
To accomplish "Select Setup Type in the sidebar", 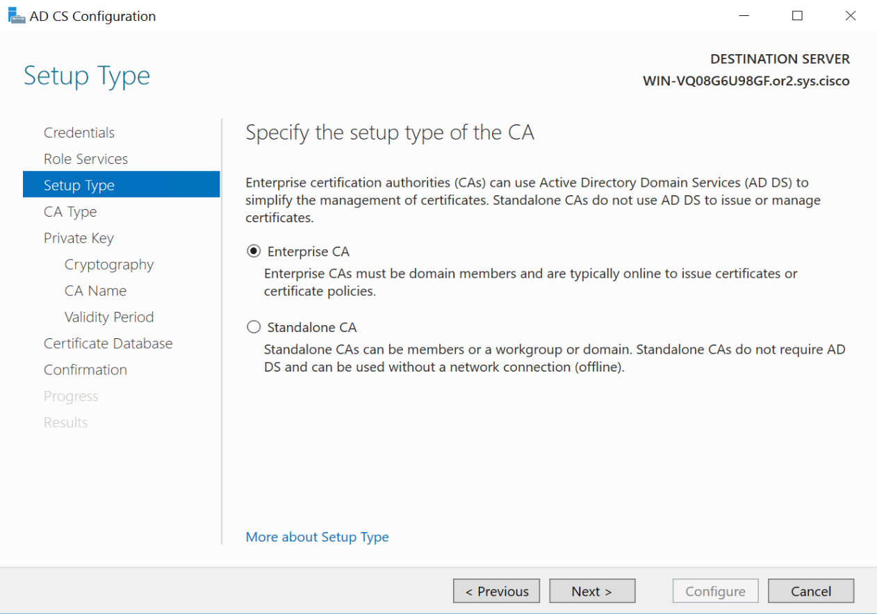I will click(x=79, y=185).
